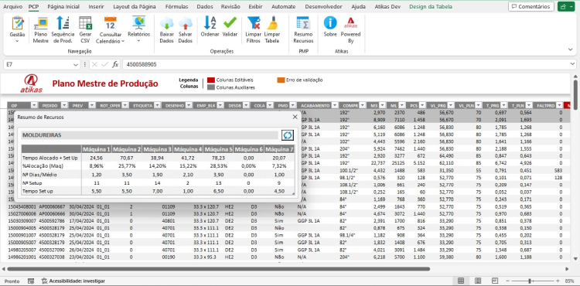Viewport: 580px width, 286px height.
Task: Click the horizontal scrollbar thumb
Action: tap(218, 269)
